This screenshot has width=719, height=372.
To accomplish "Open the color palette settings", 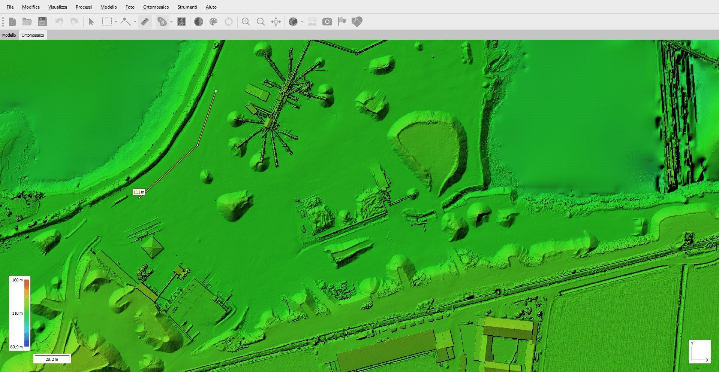I will click(x=214, y=22).
